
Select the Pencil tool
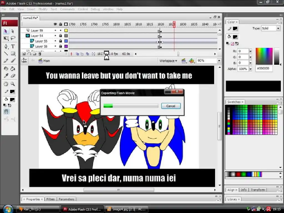pyautogui.click(x=6, y=60)
